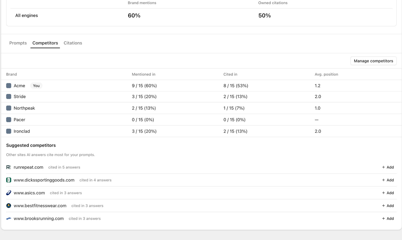Click Pacer's 0 / 15 (0%) mentions value
The image size is (402, 240).
coord(143,119)
